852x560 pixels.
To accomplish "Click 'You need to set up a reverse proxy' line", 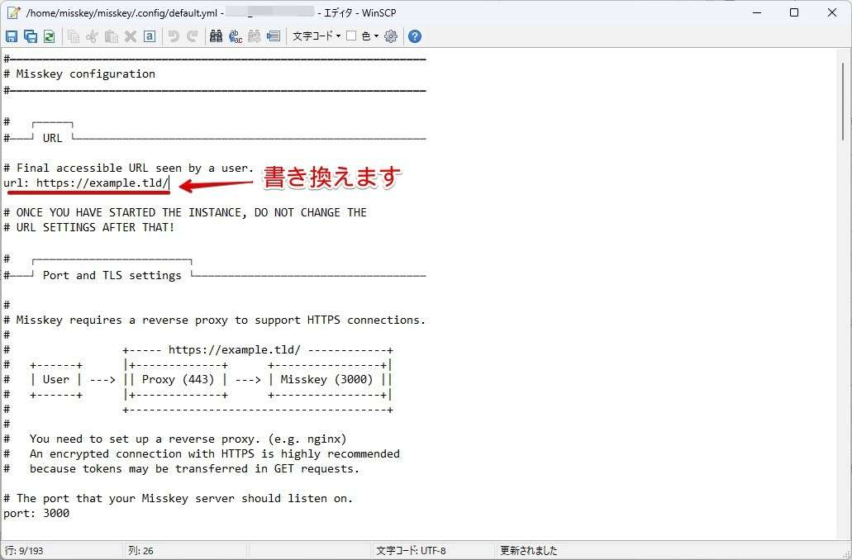I will point(175,439).
